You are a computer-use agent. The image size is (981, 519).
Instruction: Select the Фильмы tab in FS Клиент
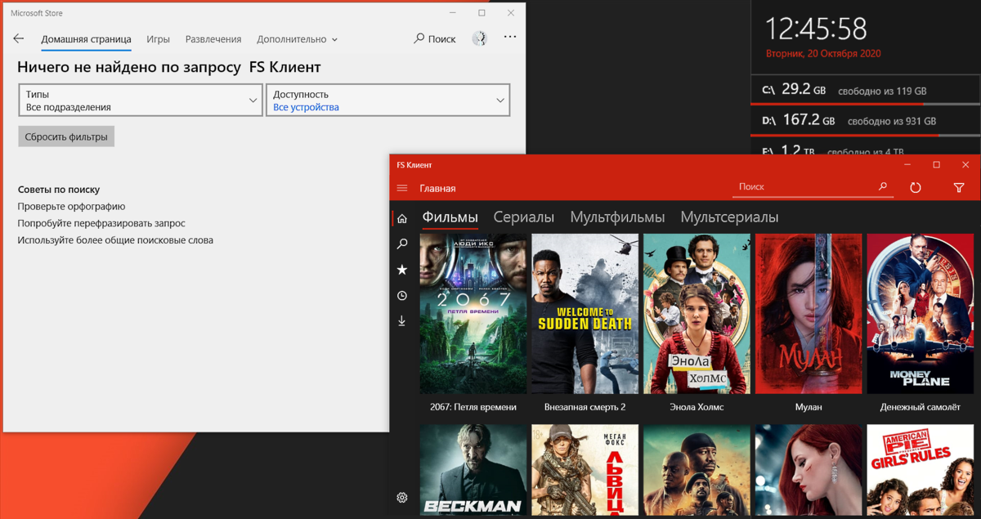pyautogui.click(x=450, y=217)
